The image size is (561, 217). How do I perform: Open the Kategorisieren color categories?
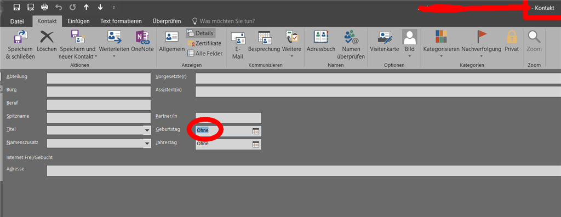click(441, 44)
